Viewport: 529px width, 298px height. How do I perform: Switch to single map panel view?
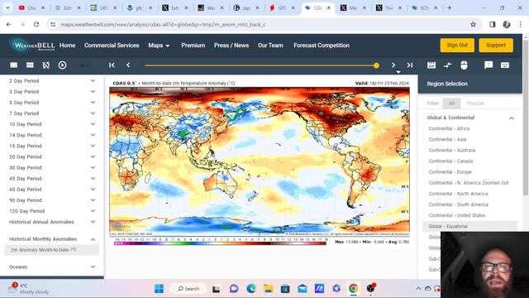(13, 65)
